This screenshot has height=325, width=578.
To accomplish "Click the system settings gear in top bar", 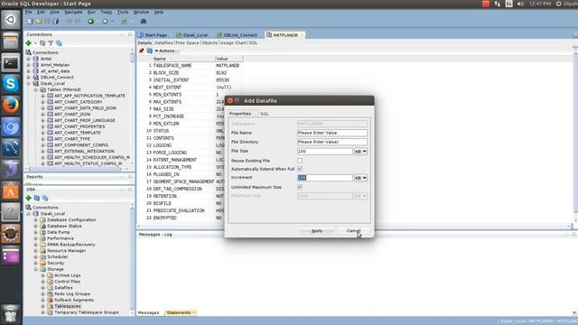I will point(558,4).
